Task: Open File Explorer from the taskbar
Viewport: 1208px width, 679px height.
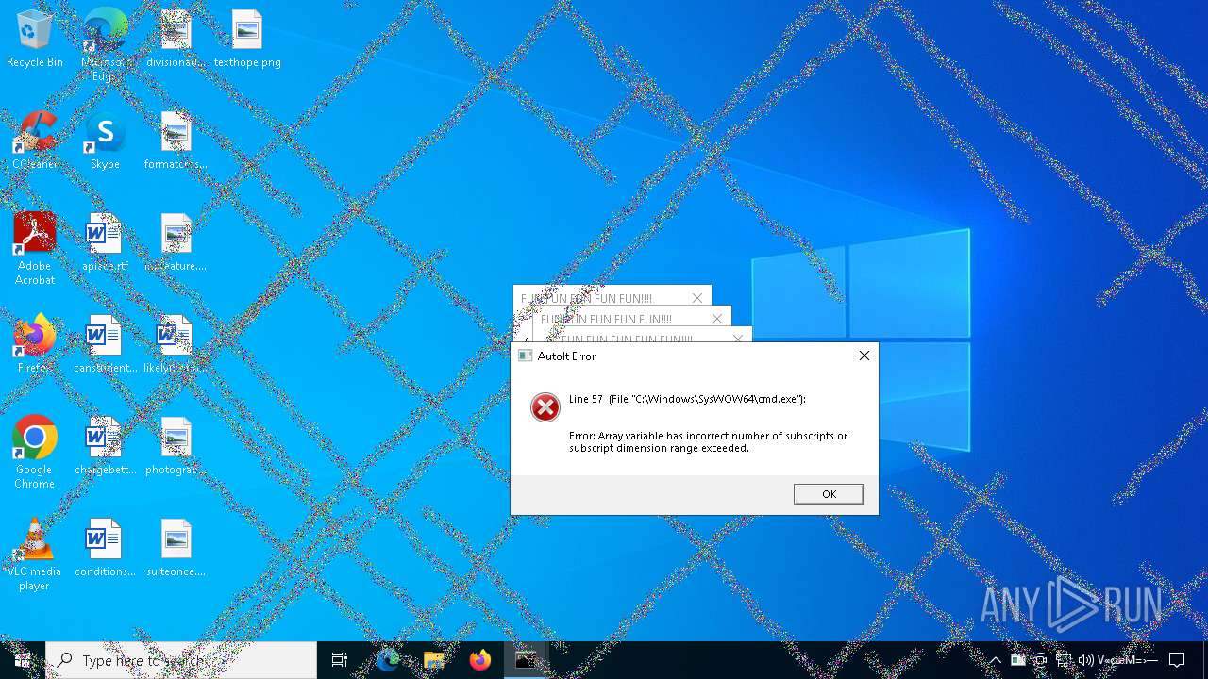Action: pyautogui.click(x=434, y=660)
